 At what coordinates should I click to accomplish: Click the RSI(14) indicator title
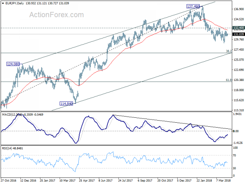pyautogui.click(x=13, y=148)
